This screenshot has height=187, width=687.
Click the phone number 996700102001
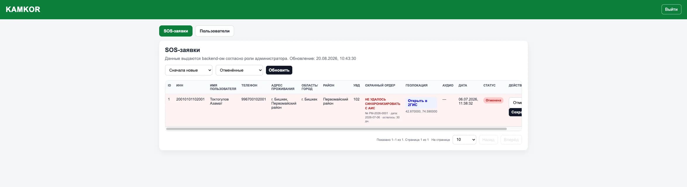(254, 99)
